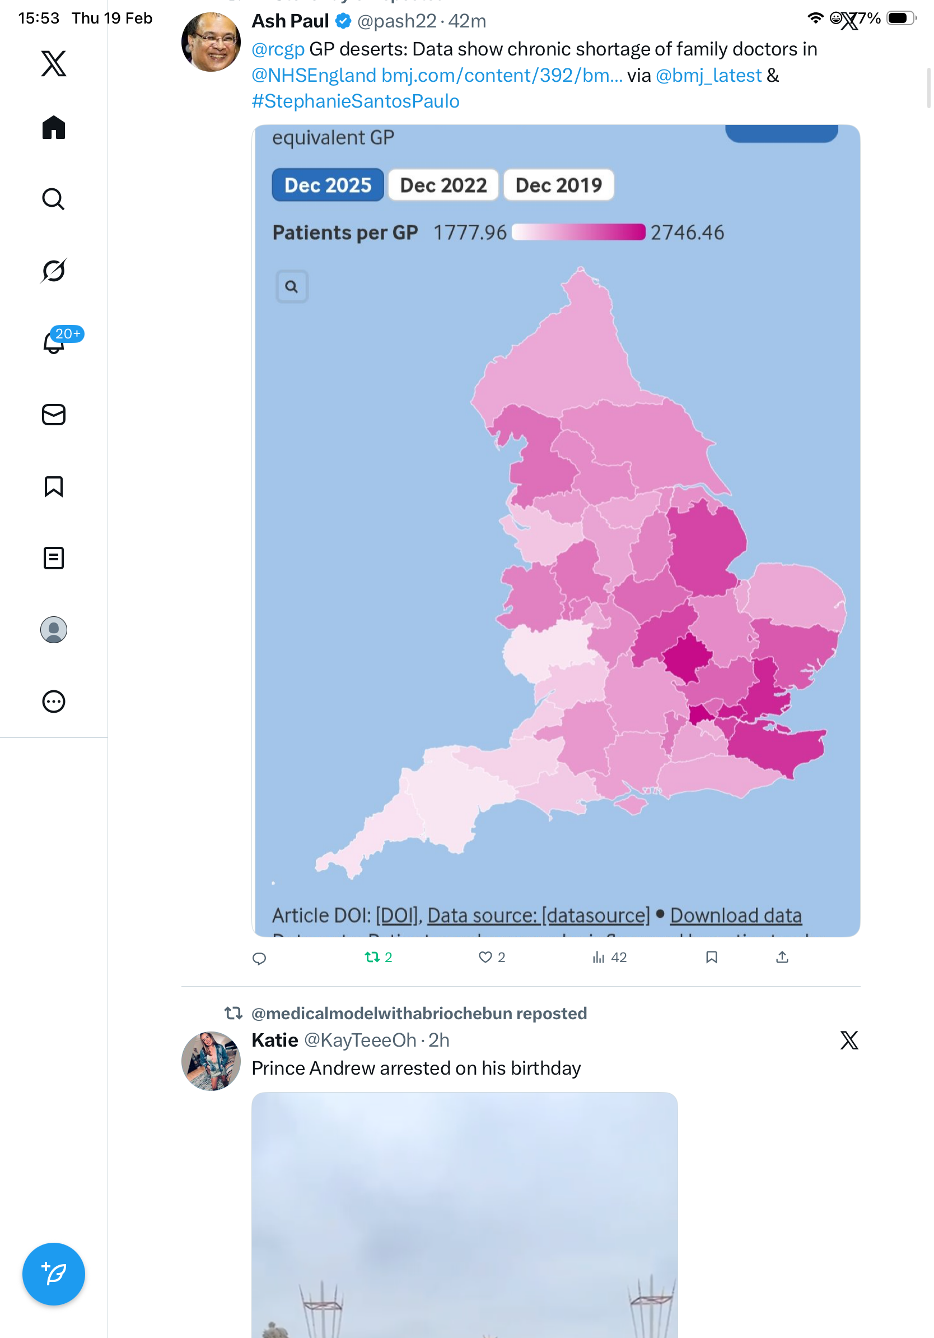Bookmark Ash Paul's post

pyautogui.click(x=711, y=958)
